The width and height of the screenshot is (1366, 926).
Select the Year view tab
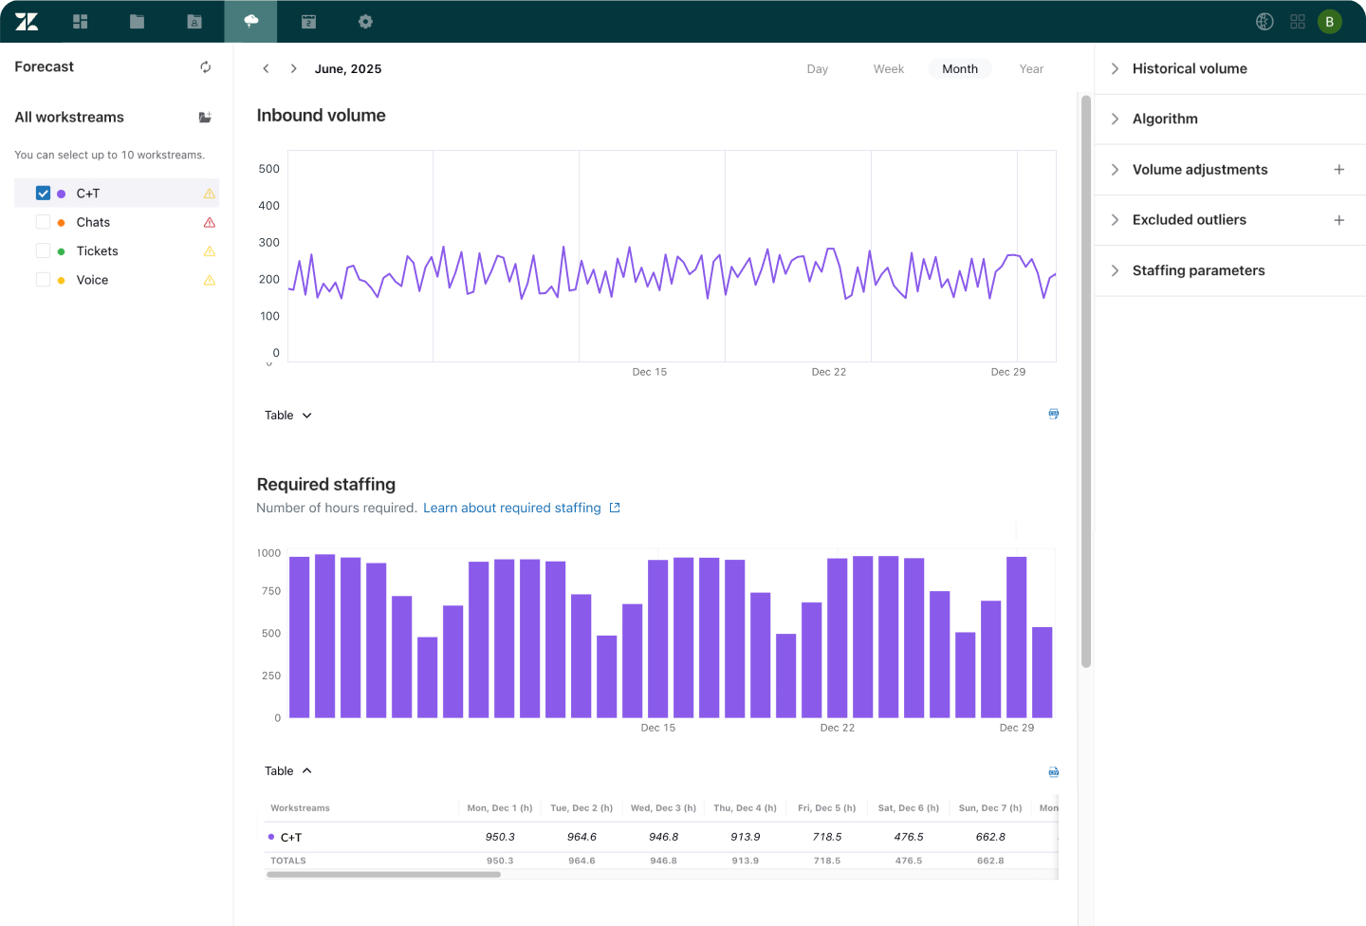(x=1030, y=69)
